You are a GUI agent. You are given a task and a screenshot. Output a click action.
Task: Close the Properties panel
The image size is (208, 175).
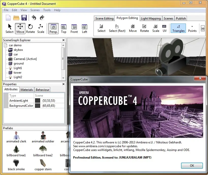click(x=63, y=84)
